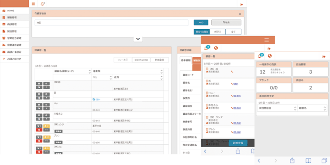
Task: Select the 未取引 filter option
Action: click(217, 32)
